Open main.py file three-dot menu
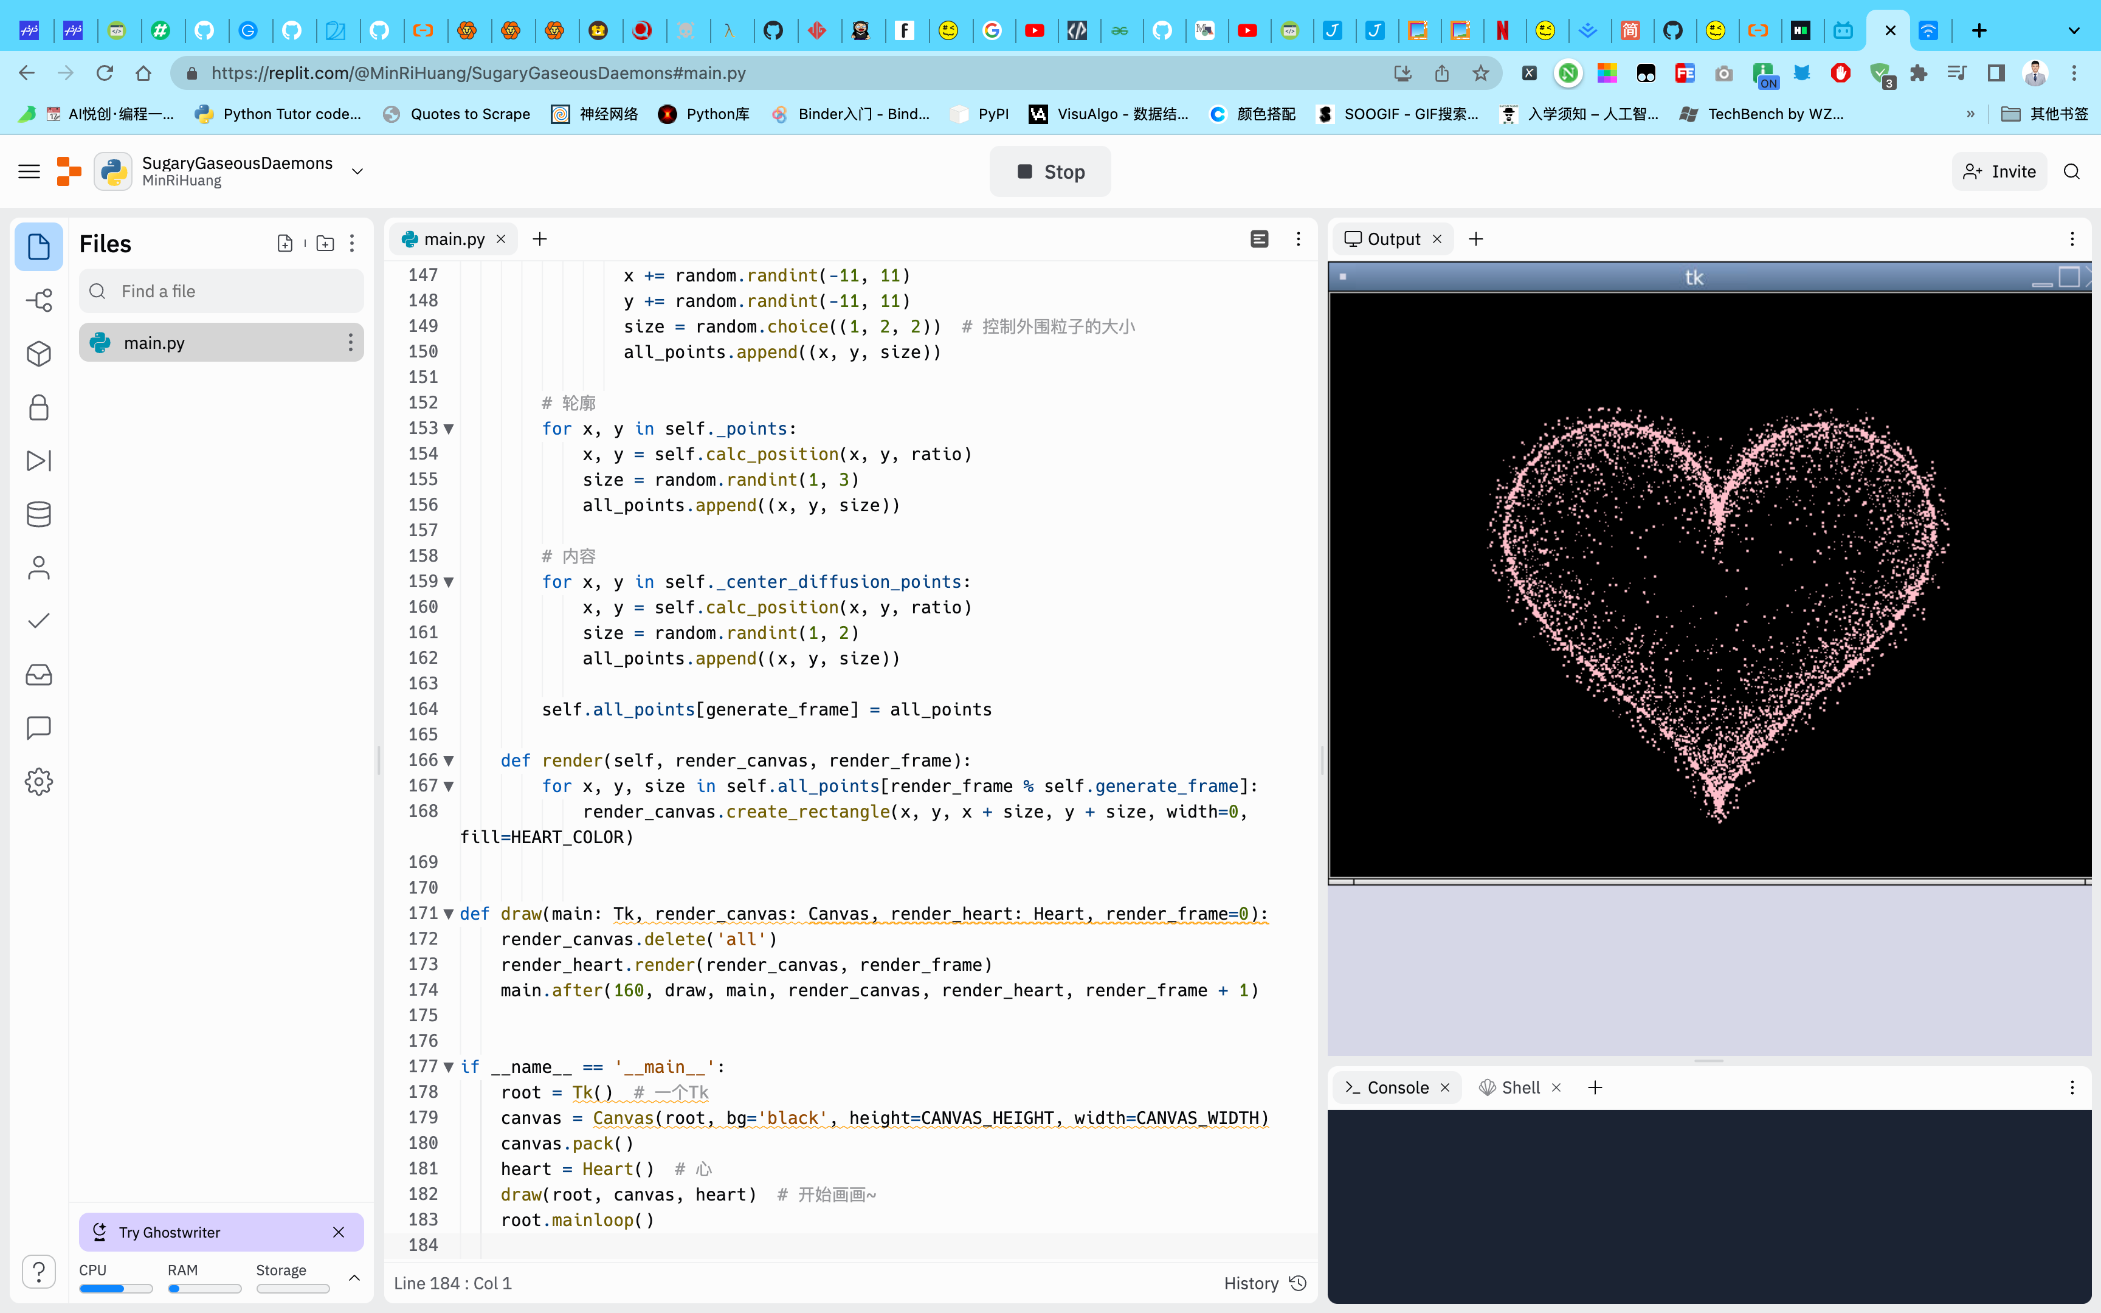The height and width of the screenshot is (1313, 2101). 350,343
